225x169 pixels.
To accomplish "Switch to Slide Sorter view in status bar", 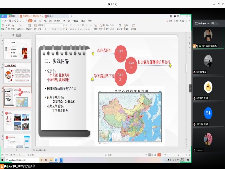I will tap(152, 155).
